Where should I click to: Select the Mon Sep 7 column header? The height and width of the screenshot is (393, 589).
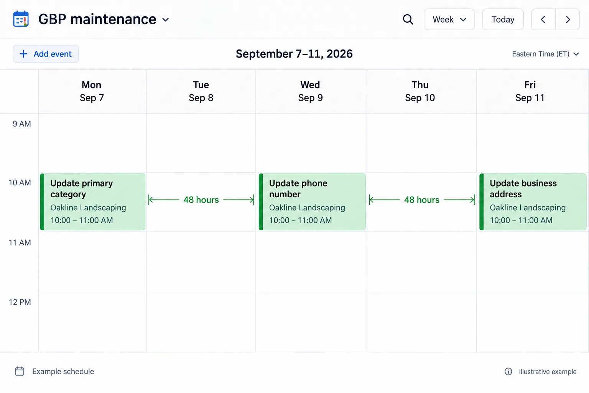pyautogui.click(x=92, y=91)
